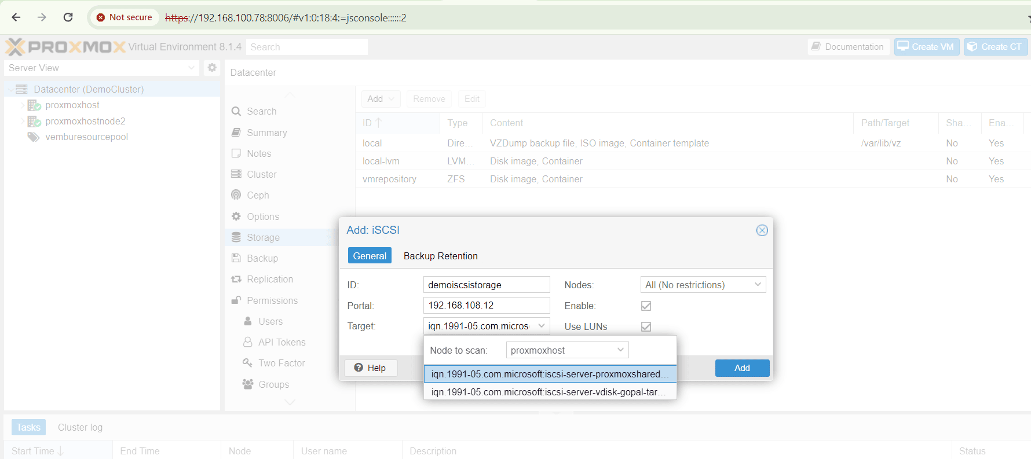Click the Remove storage button
The width and height of the screenshot is (1031, 459).
point(429,99)
